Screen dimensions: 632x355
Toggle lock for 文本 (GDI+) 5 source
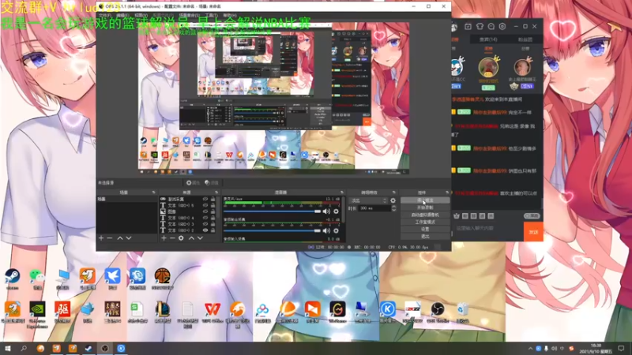213,205
